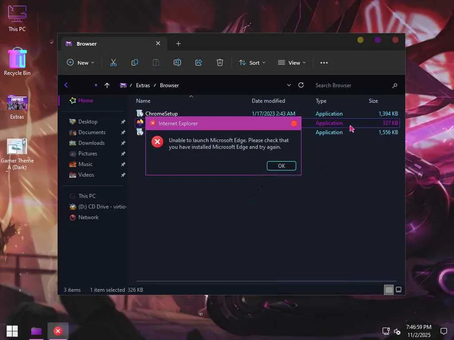
Task: Open the muted volume tray icon
Action: point(397,332)
